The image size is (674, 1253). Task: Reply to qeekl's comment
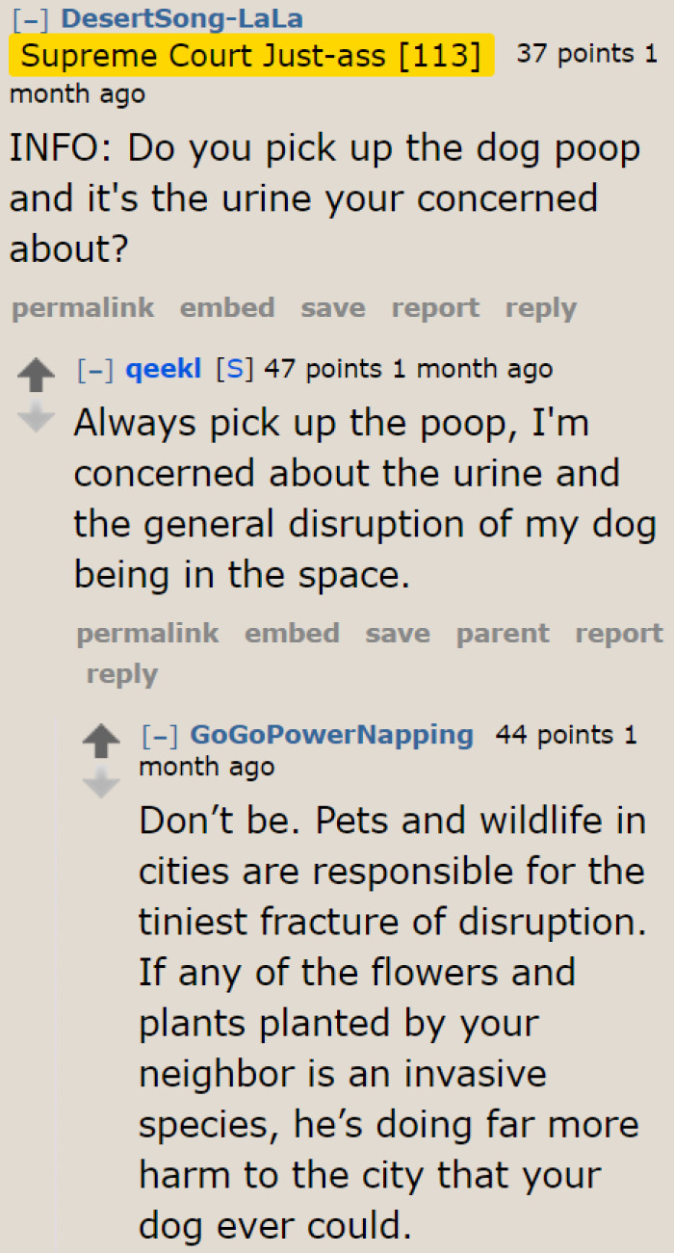tap(121, 673)
